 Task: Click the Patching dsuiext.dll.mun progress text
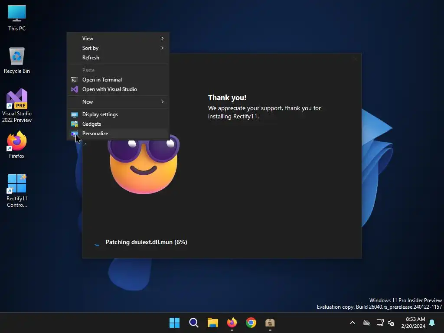coord(147,242)
